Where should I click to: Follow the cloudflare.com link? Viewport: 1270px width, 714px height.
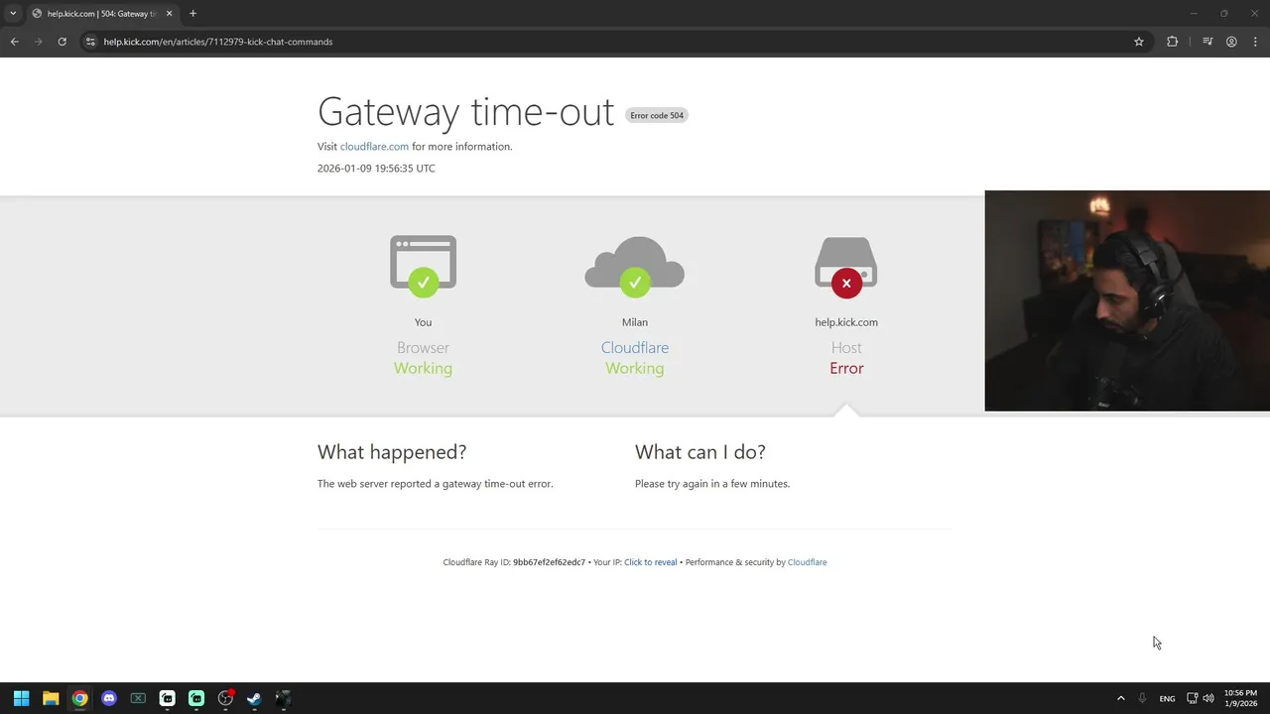tap(374, 147)
